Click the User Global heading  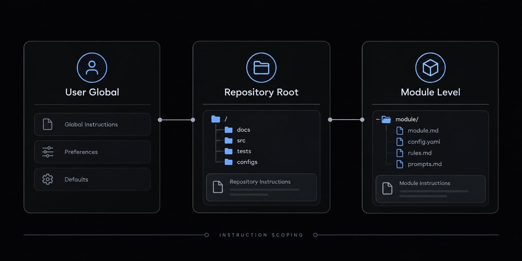pos(92,92)
